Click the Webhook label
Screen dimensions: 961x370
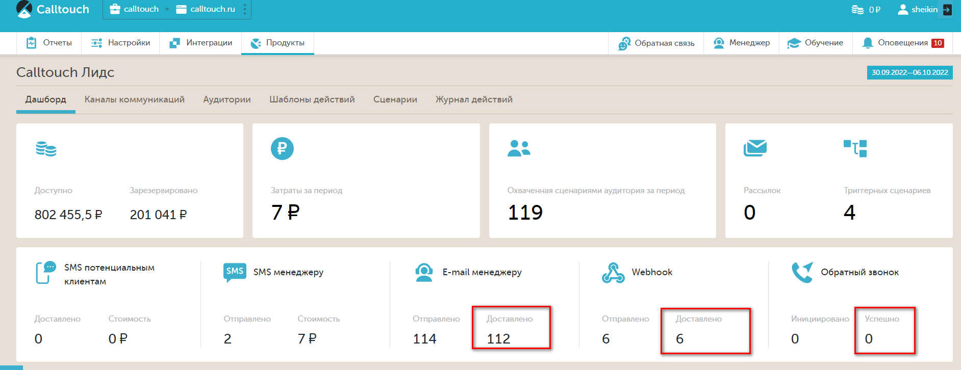pyautogui.click(x=652, y=272)
